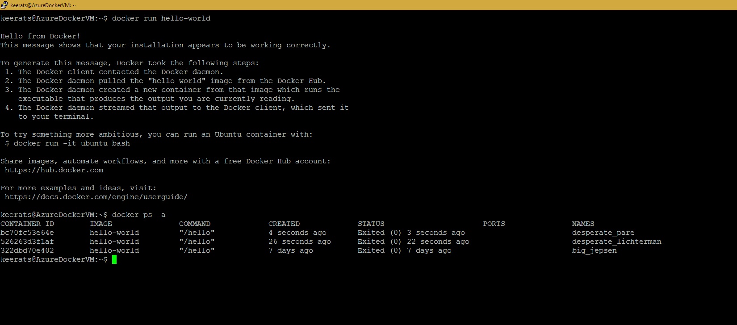Click the CONTAINER ID column header
The height and width of the screenshot is (325, 737).
click(27, 224)
